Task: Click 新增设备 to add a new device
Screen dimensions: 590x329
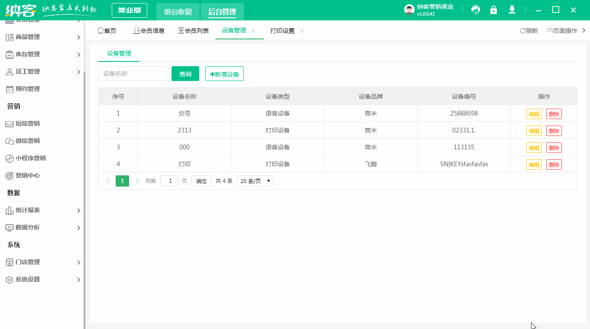Action: pyautogui.click(x=224, y=74)
